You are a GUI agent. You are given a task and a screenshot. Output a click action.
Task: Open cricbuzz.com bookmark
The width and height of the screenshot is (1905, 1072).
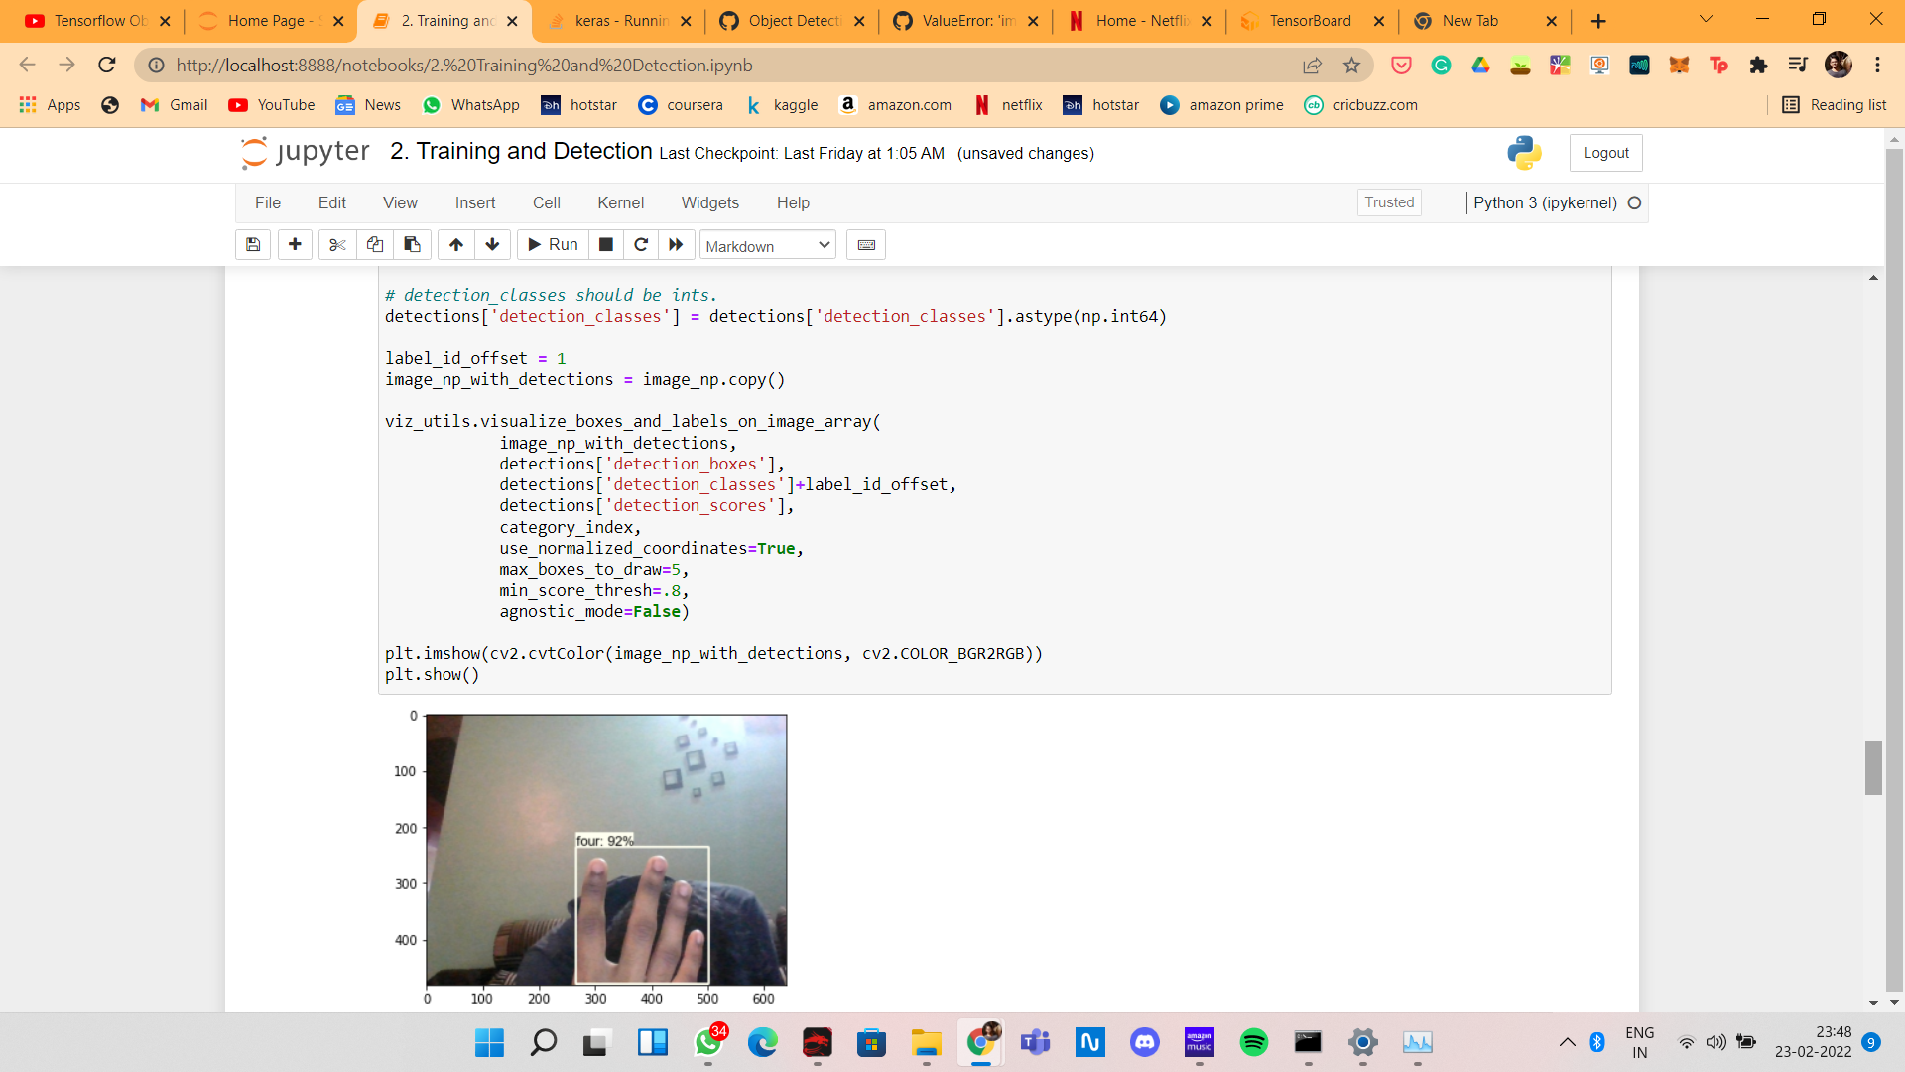pos(1360,105)
